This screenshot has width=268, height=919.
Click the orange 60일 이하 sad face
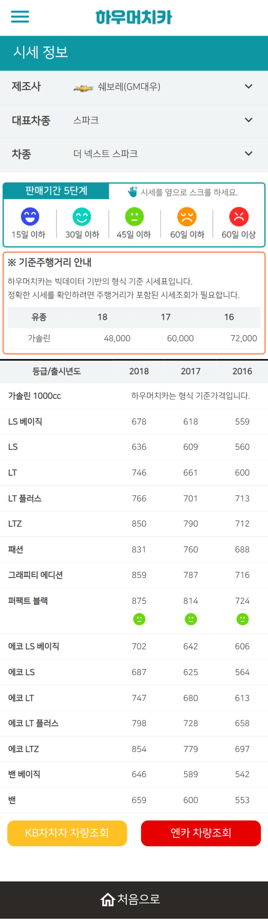187,216
